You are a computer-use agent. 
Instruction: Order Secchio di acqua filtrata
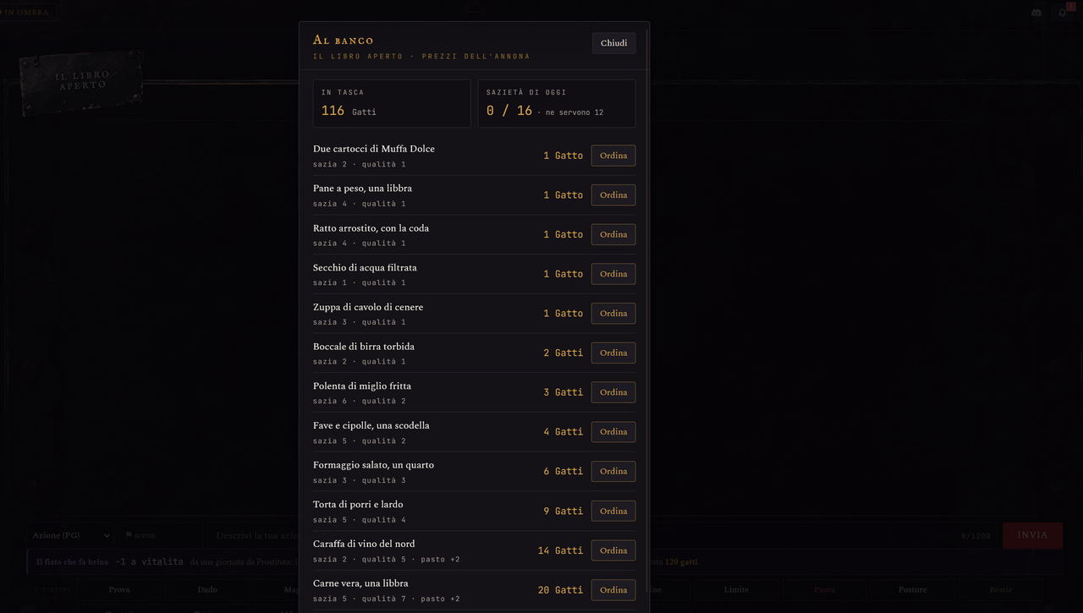613,274
